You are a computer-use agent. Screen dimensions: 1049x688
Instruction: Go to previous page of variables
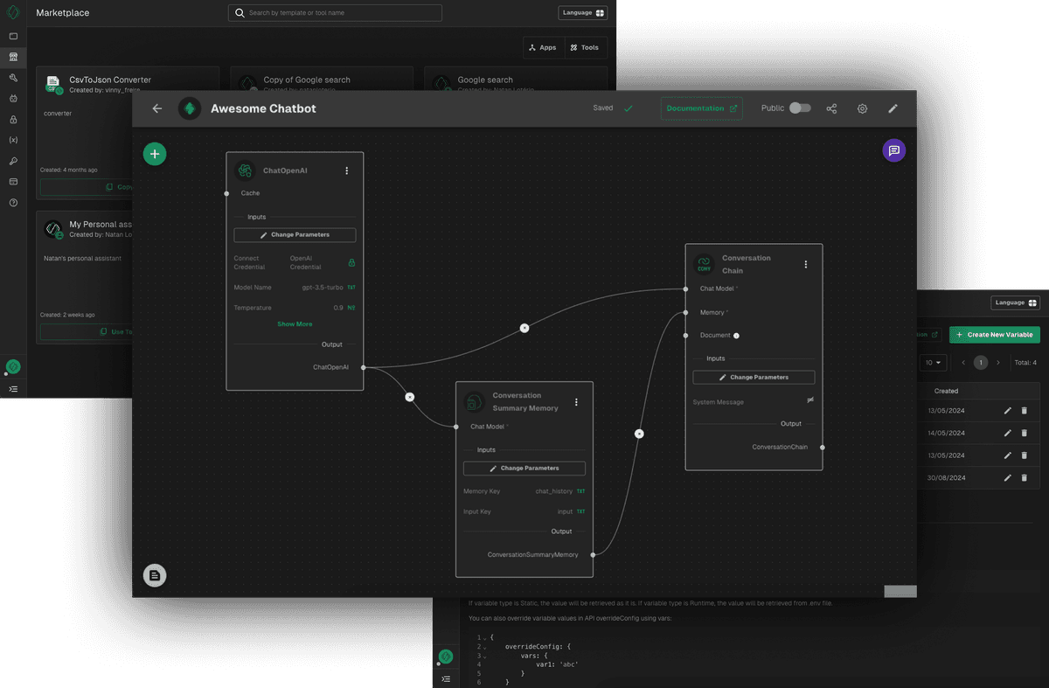(x=963, y=362)
